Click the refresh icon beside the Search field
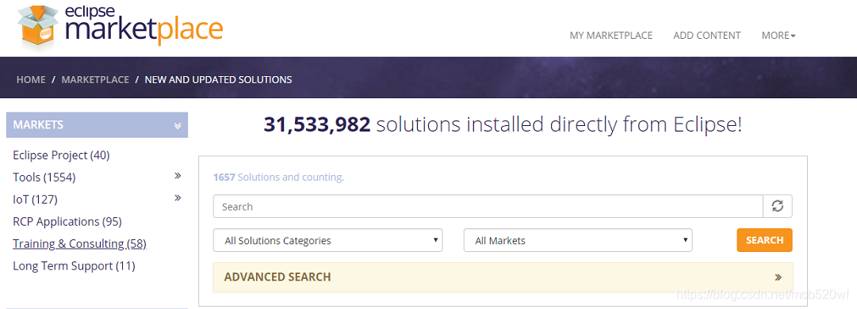Image resolution: width=857 pixels, height=309 pixels. pos(778,206)
